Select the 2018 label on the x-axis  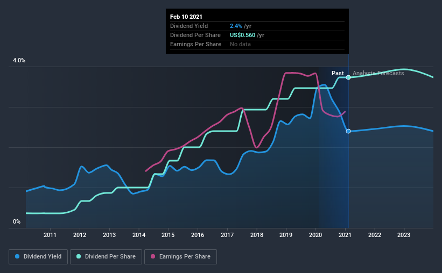pos(256,235)
